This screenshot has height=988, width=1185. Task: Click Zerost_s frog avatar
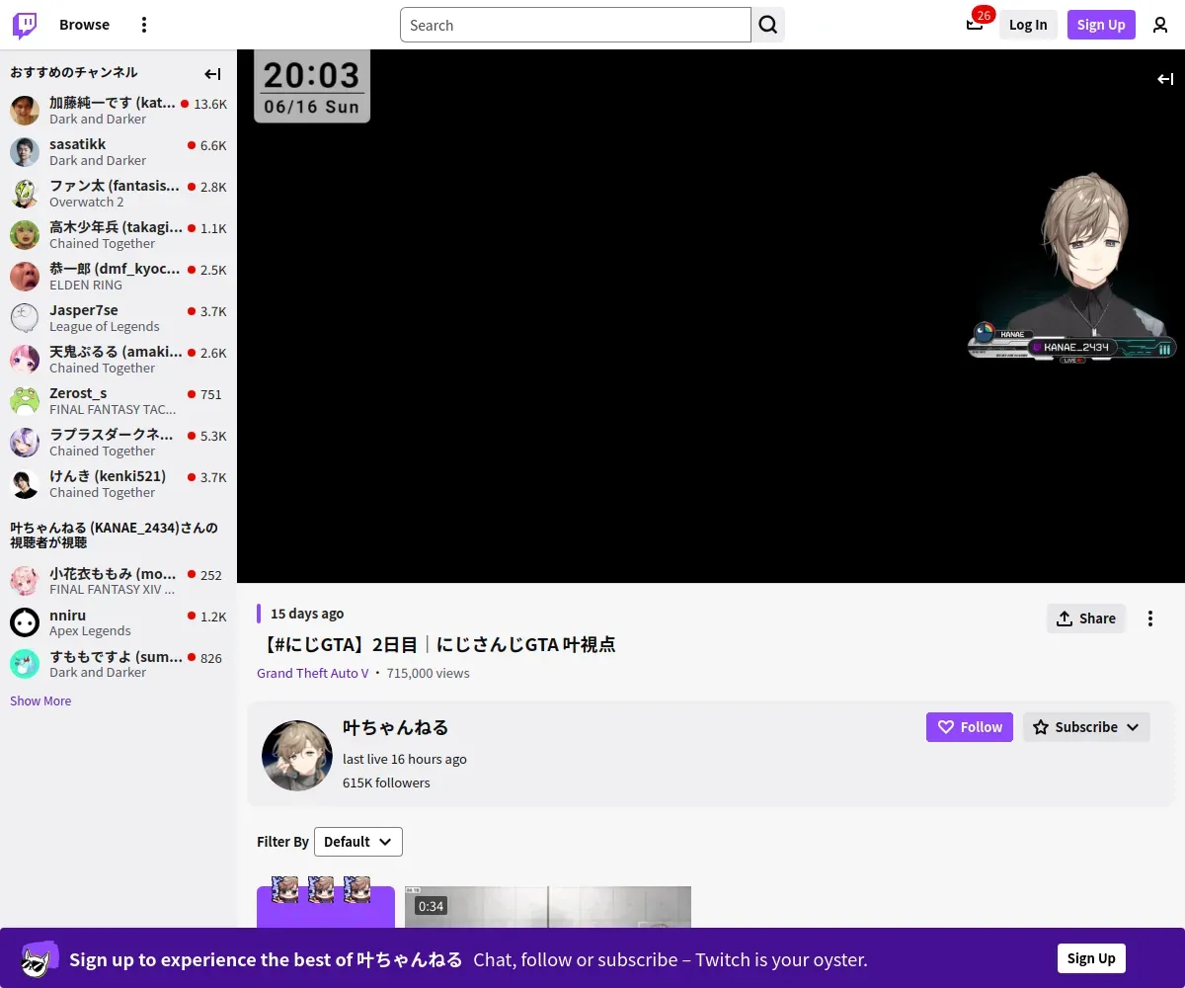pyautogui.click(x=25, y=401)
